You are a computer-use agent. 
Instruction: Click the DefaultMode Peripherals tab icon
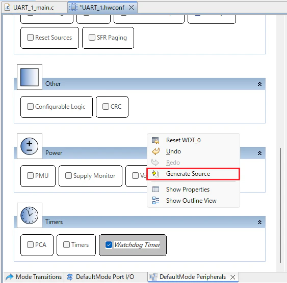pos(153,277)
